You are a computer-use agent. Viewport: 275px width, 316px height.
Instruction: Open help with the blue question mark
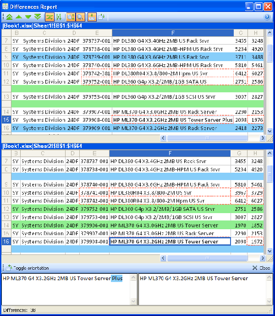click(267, 17)
